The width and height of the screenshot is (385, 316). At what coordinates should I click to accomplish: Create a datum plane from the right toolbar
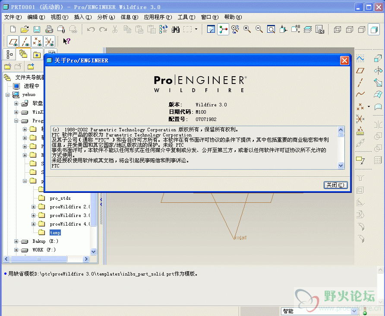[360, 71]
